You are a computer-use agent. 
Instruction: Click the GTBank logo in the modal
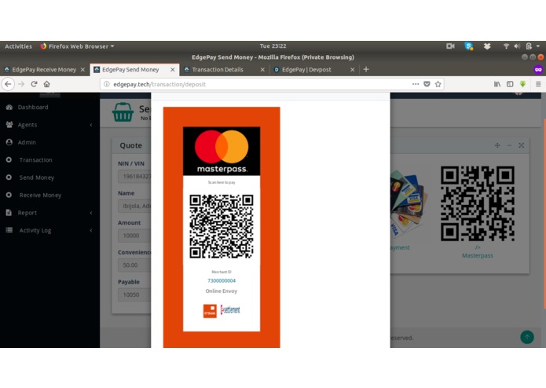(x=210, y=311)
